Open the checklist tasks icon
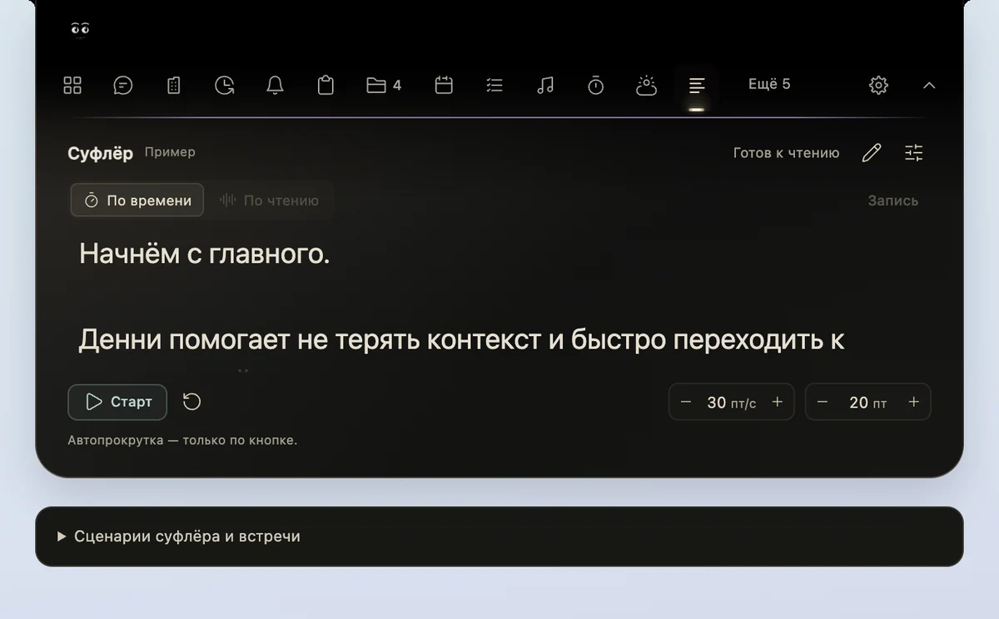The height and width of the screenshot is (619, 999). pos(495,85)
